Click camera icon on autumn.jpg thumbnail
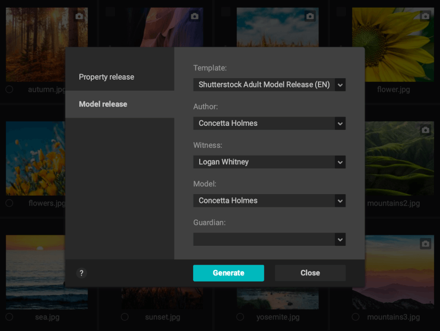 pos(79,16)
